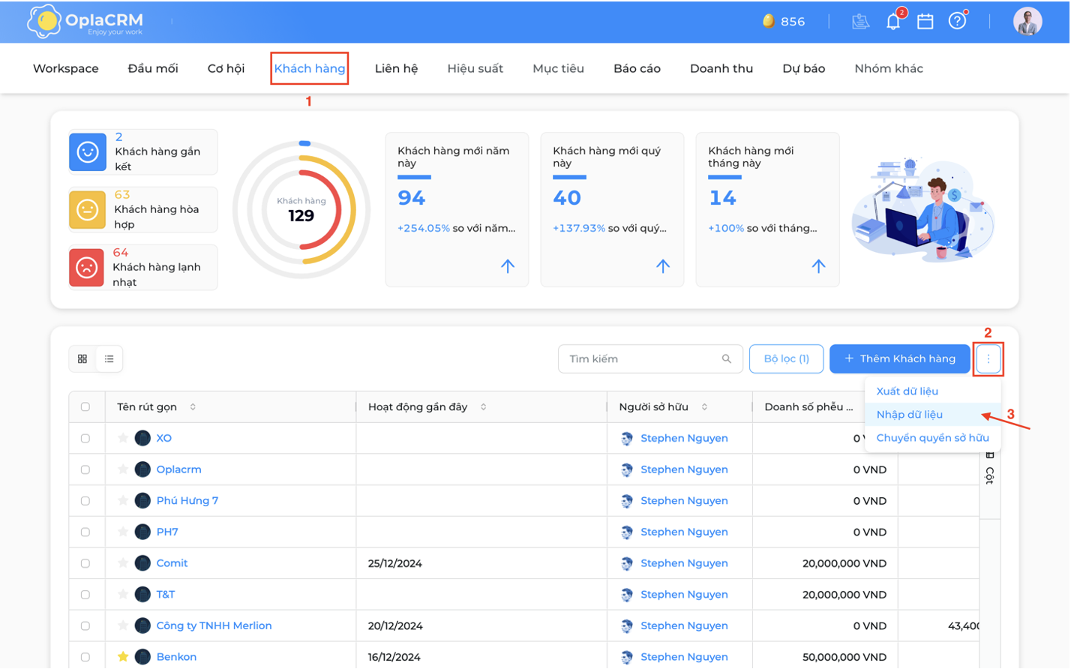This screenshot has width=1071, height=669.
Task: Tick the checkbox for T&T row
Action: (x=85, y=595)
